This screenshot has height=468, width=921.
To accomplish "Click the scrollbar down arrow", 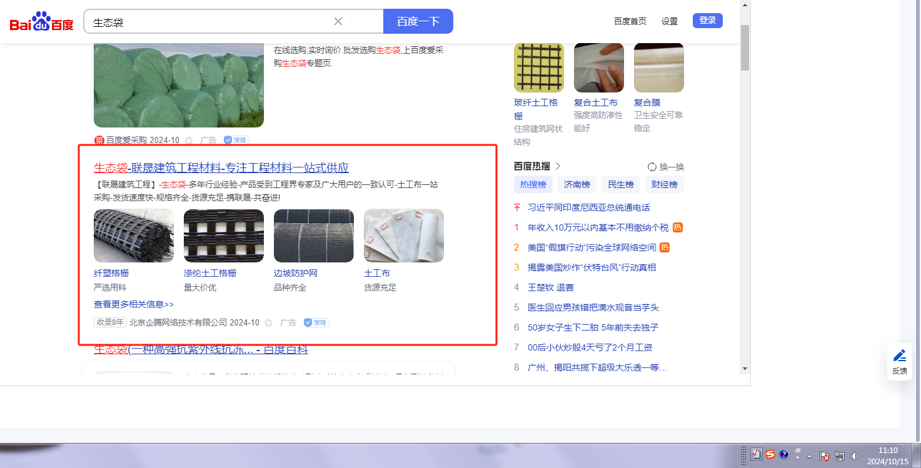I will tap(745, 369).
